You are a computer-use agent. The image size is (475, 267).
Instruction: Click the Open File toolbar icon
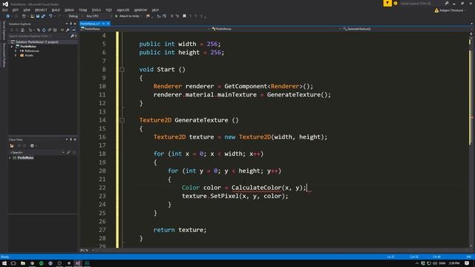[32, 16]
